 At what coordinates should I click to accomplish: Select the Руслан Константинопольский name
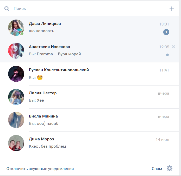tap(59, 70)
